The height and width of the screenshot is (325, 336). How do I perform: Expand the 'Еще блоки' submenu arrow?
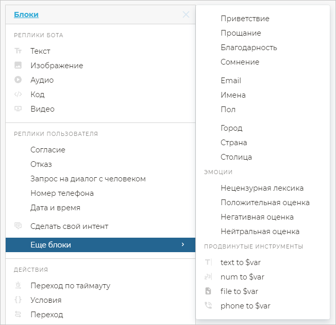(183, 245)
